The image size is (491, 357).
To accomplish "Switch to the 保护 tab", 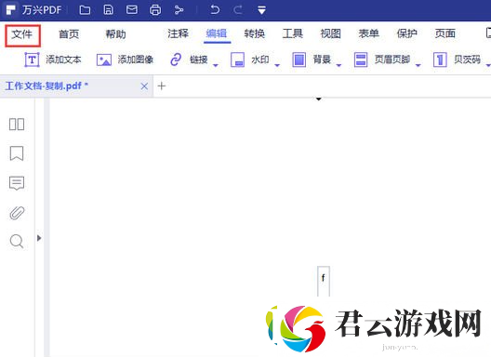I will click(x=407, y=33).
